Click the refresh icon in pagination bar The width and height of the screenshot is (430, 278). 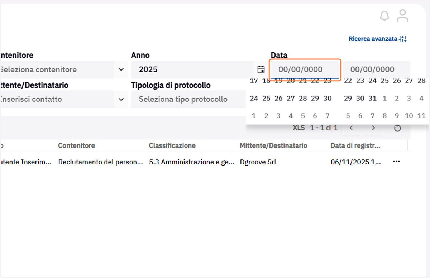pyautogui.click(x=397, y=128)
